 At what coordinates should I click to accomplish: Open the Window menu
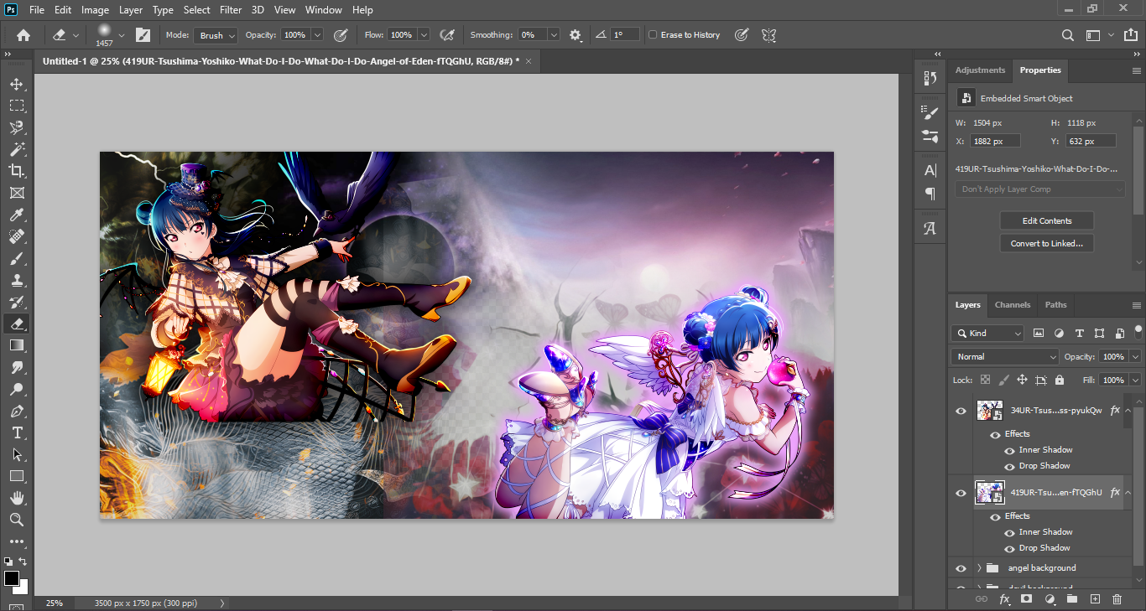[x=323, y=10]
